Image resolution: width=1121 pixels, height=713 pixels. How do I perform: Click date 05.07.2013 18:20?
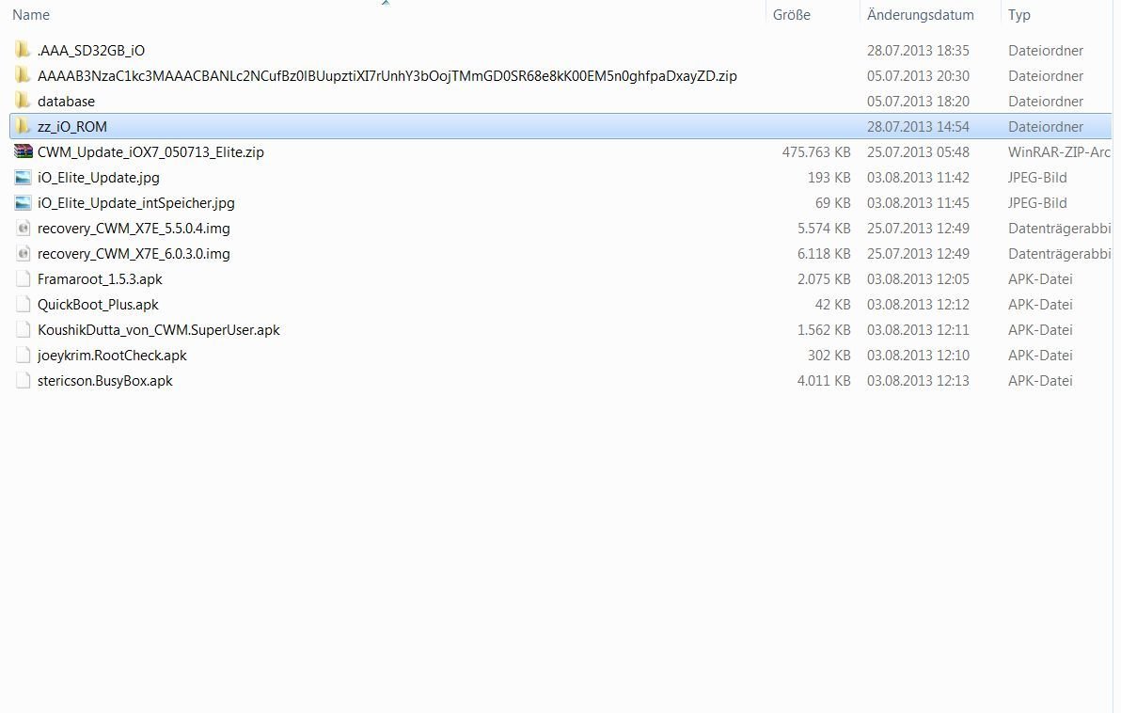tap(918, 102)
